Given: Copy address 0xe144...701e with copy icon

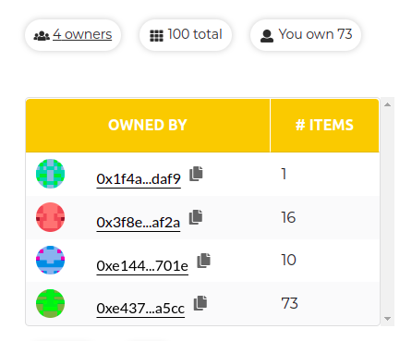Looking at the screenshot, I should pyautogui.click(x=203, y=261).
